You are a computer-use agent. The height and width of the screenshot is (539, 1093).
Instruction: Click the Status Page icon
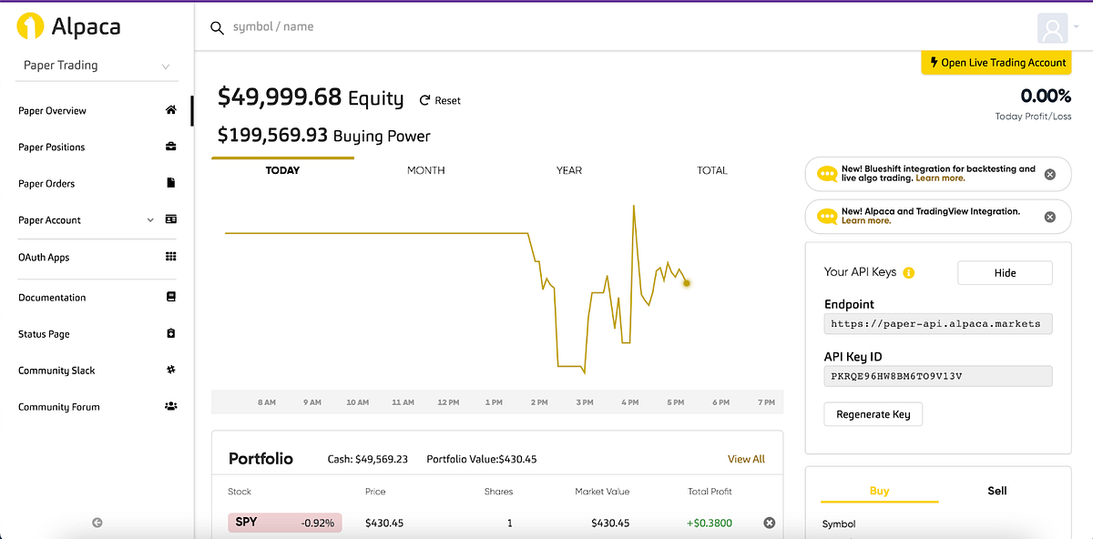170,333
